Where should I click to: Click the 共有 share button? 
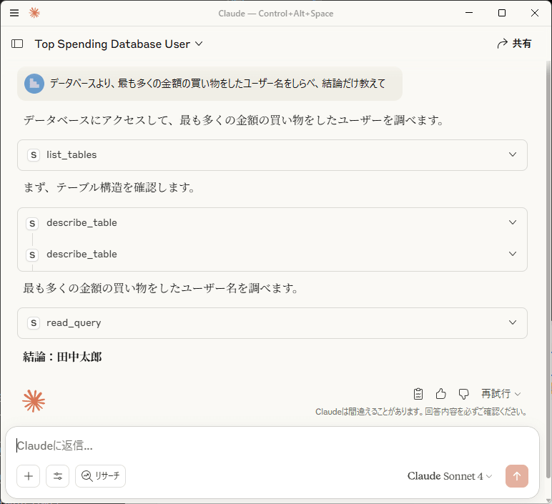coord(514,44)
